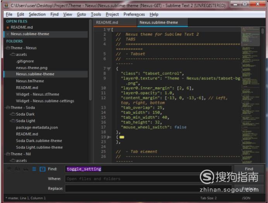This screenshot has height=203, width=268.
Task: Click the FOLDERS sidebar heading
Action: pyautogui.click(x=15, y=41)
